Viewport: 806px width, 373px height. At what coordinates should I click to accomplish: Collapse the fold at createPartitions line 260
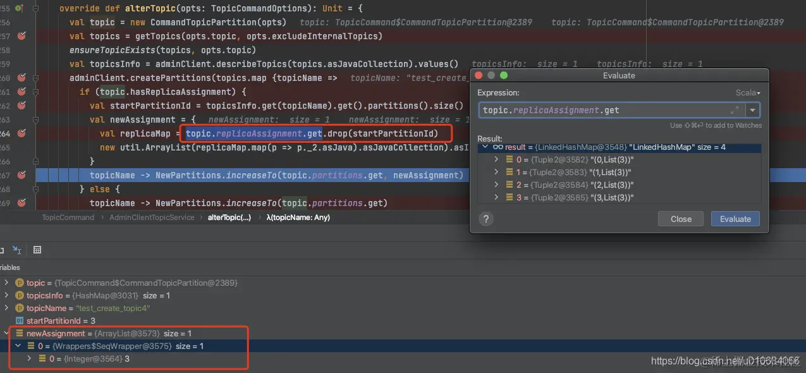pos(35,78)
